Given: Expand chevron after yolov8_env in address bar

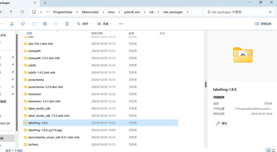Looking at the screenshot, I should click(x=145, y=12).
